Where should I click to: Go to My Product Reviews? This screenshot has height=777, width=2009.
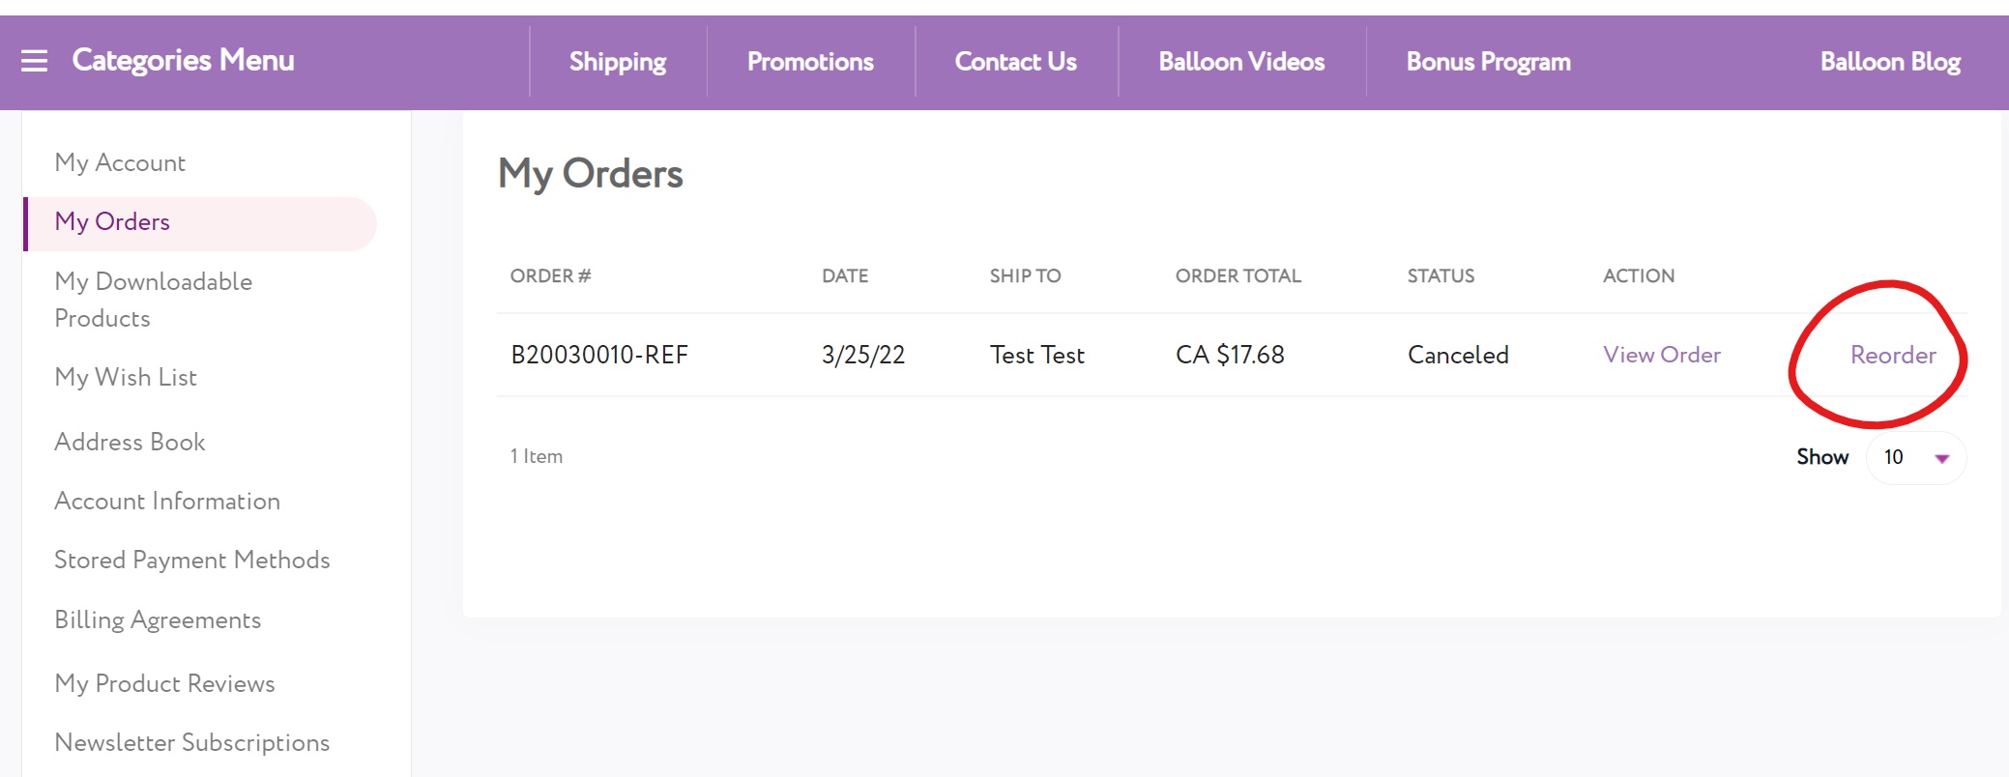point(164,683)
